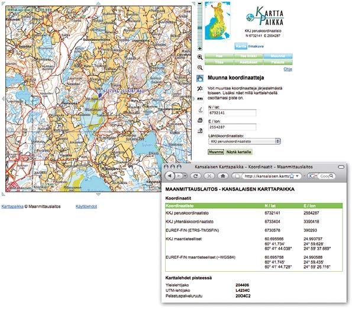Reload the Koordinaatit browser page
The width and height of the screenshot is (352, 312).
196,176
